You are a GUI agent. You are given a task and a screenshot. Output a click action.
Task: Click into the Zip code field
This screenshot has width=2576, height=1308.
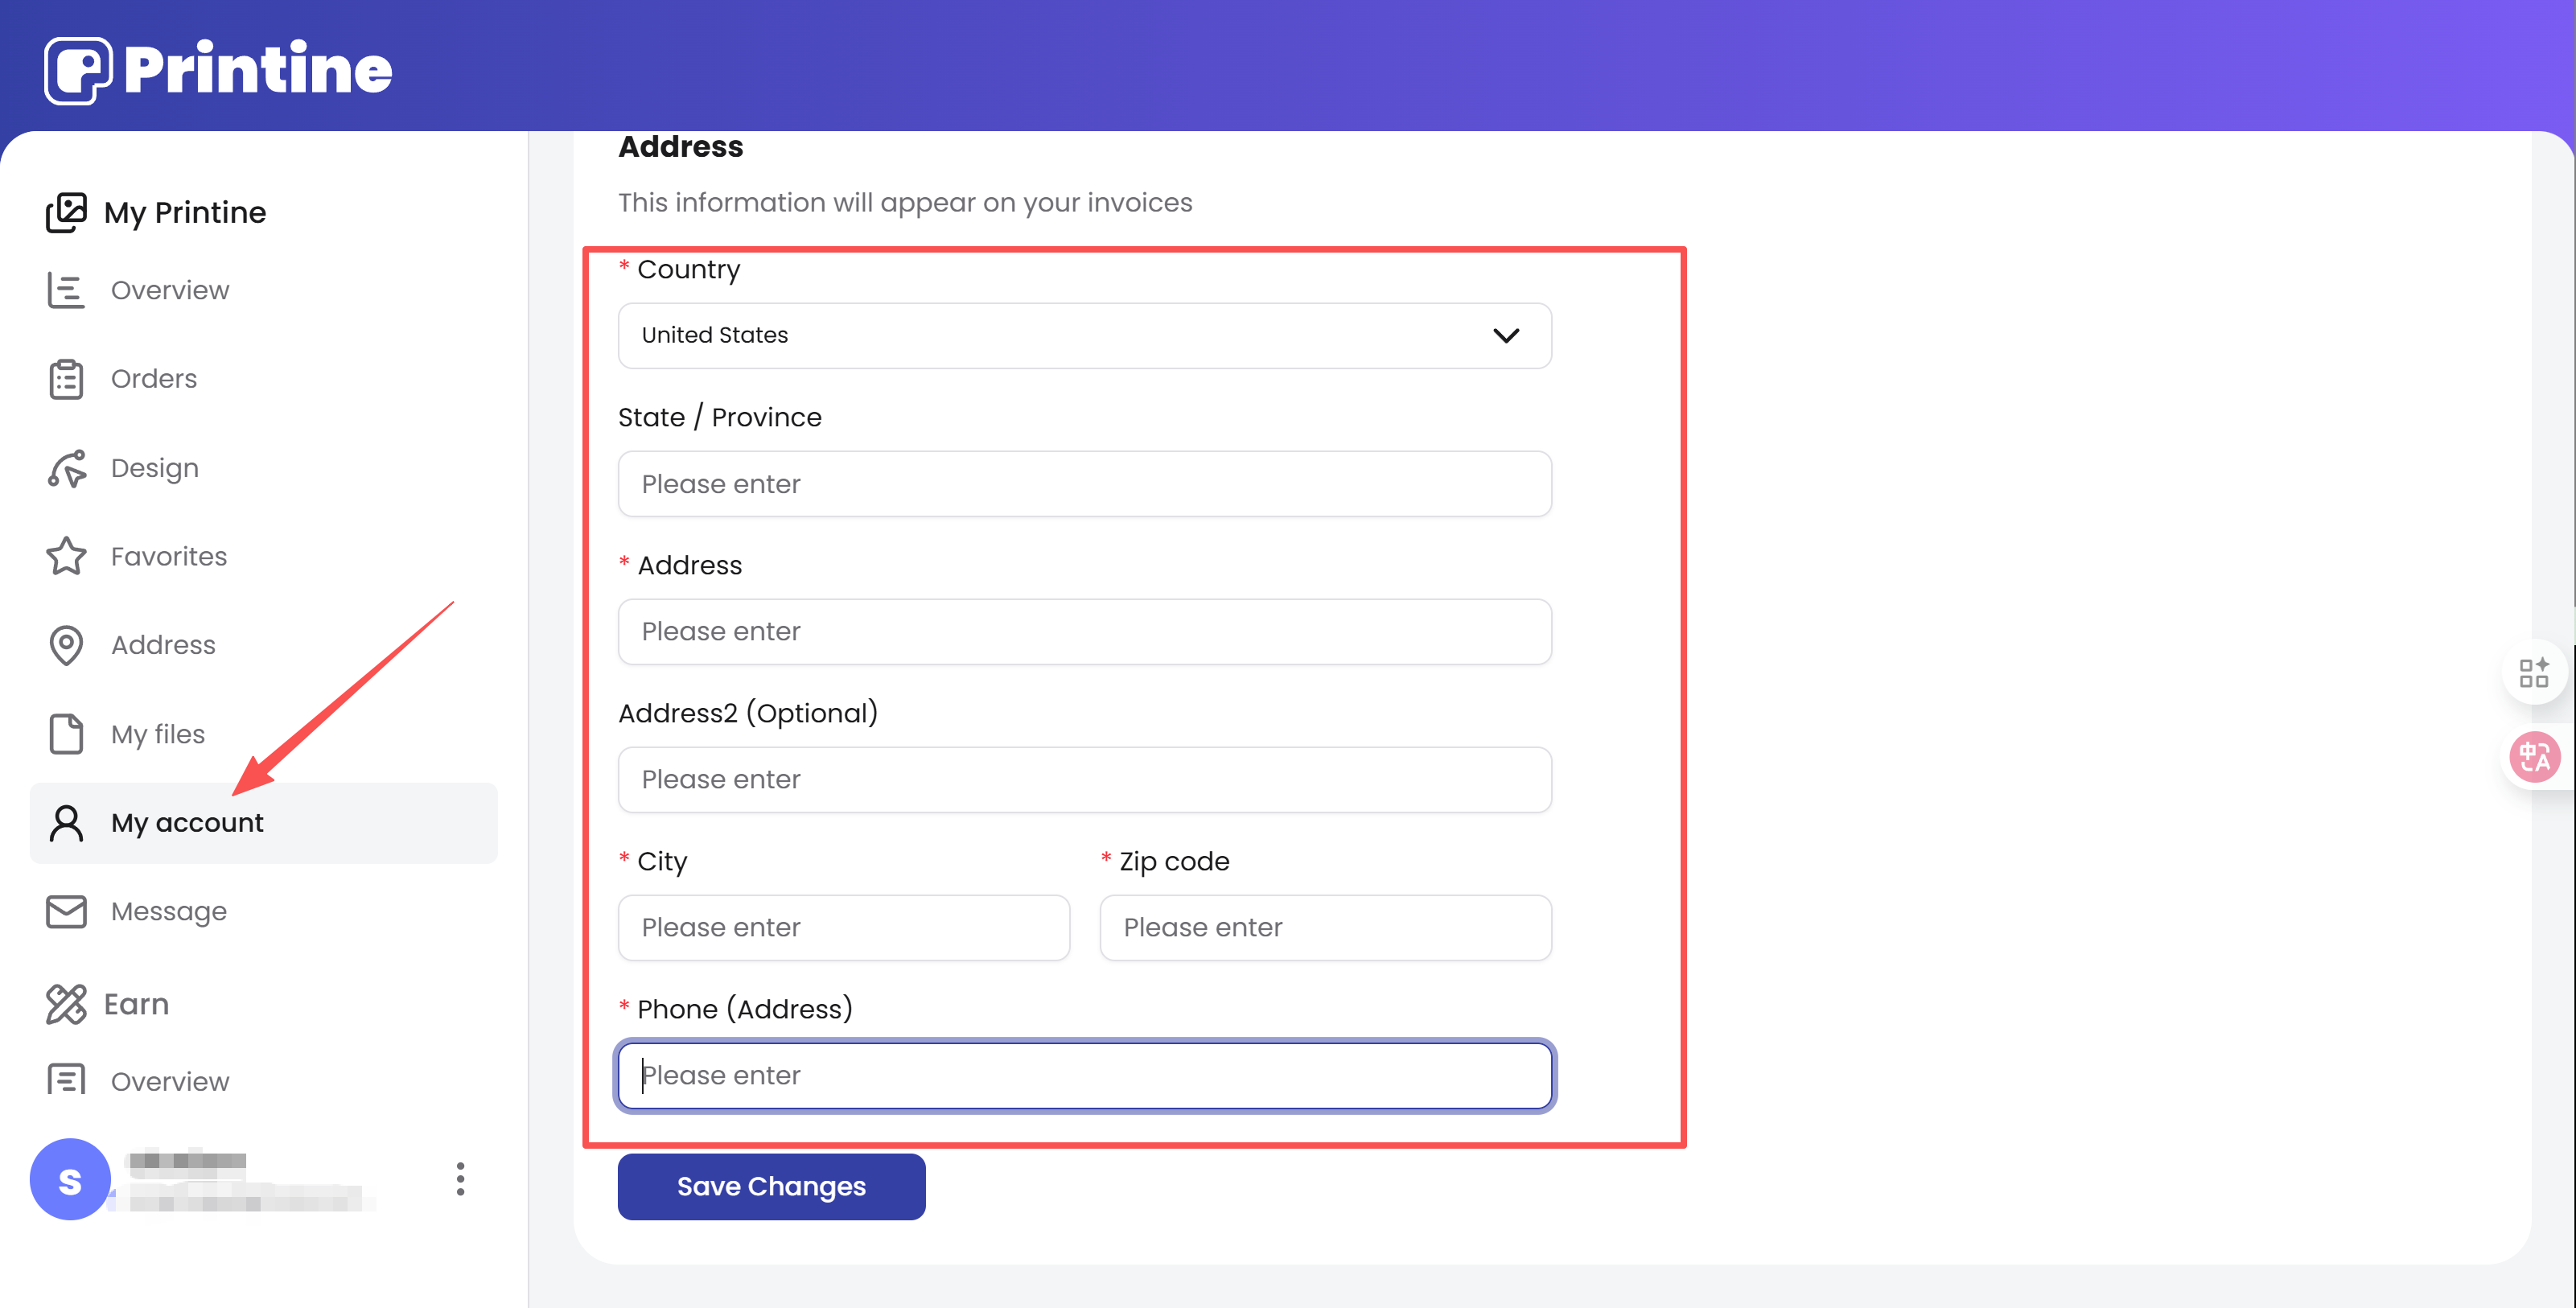[x=1325, y=927]
